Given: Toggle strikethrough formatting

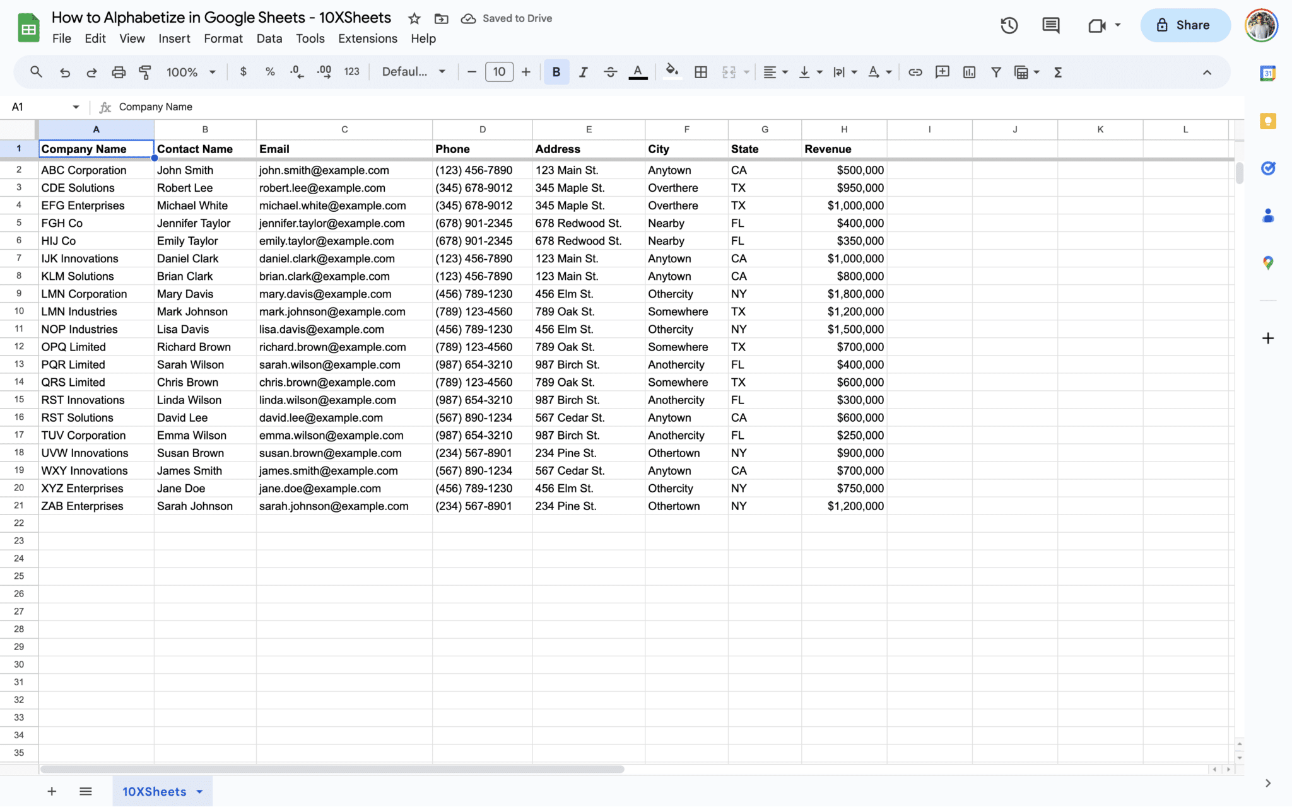Looking at the screenshot, I should pyautogui.click(x=610, y=73).
